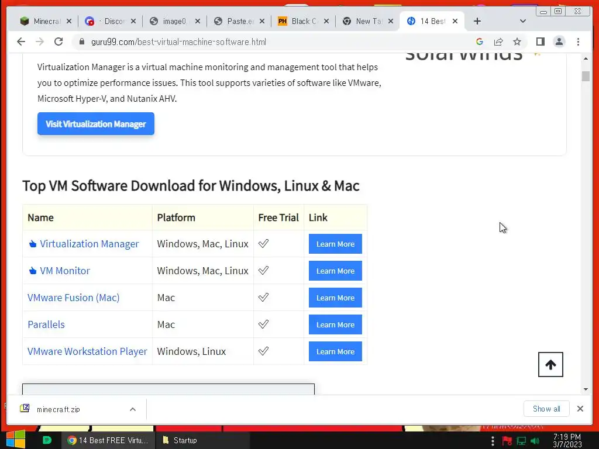599x449 pixels.
Task: Click the thumbs-up icon beside VM Monitor
Action: [x=33, y=271]
